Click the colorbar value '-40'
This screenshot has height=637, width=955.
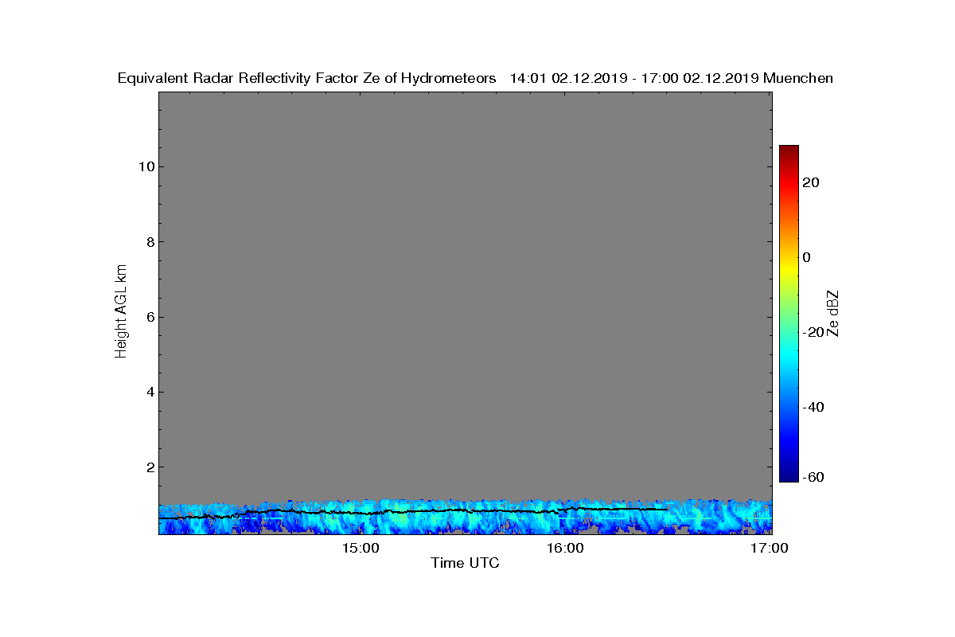812,407
